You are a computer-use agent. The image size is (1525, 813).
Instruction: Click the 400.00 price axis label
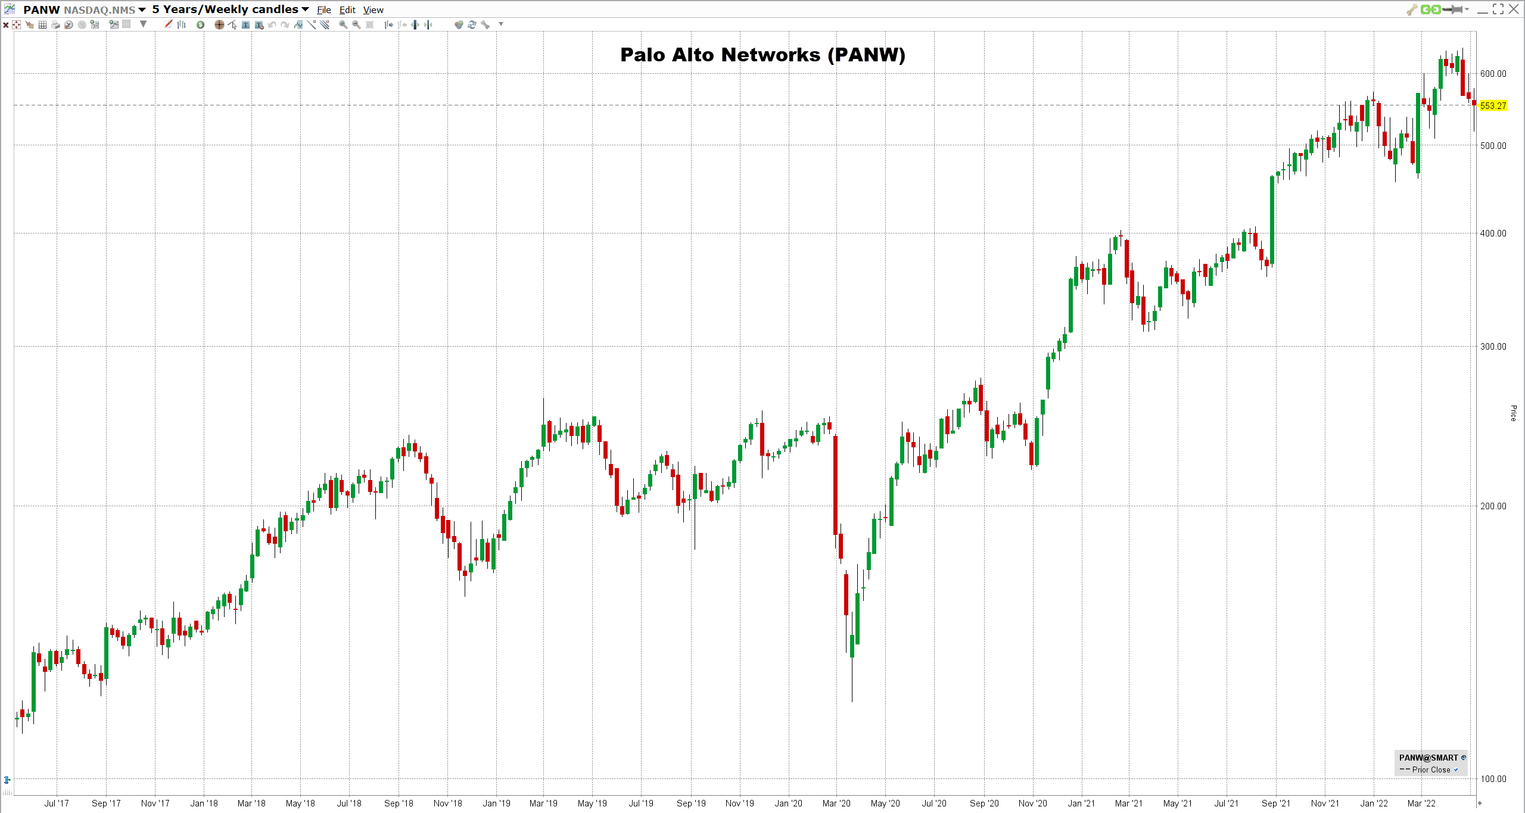click(1493, 233)
